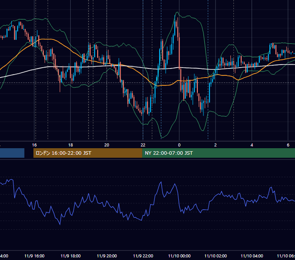
Task: Click the '11/9 22:00' date label on lower axis
Action: (x=143, y=256)
